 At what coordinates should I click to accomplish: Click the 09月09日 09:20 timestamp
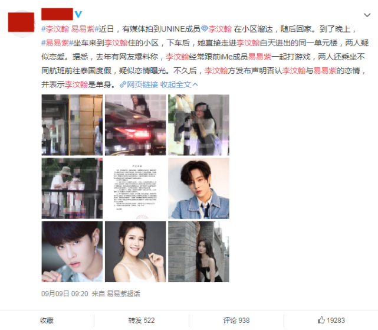click(65, 293)
